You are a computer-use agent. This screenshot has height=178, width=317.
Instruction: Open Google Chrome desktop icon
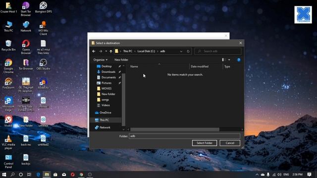[x=8, y=66]
